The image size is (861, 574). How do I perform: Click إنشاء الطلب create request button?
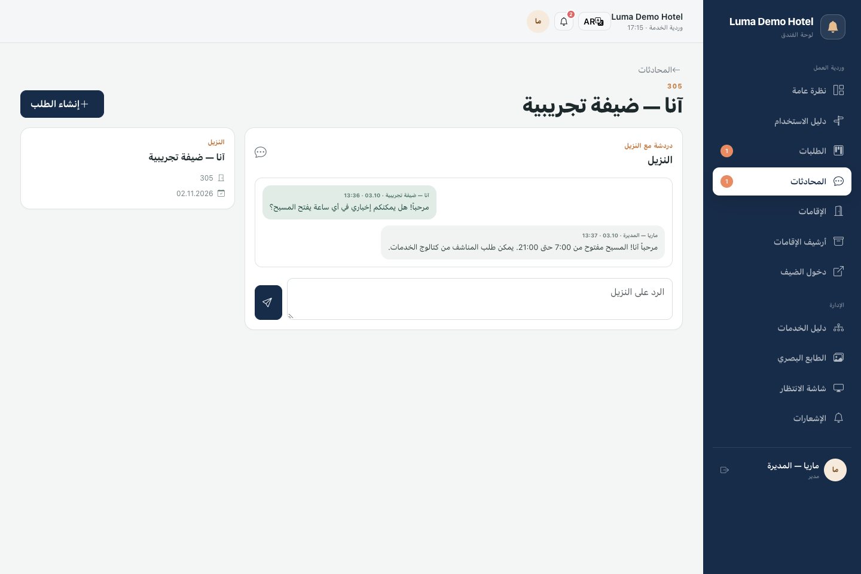[62, 104]
